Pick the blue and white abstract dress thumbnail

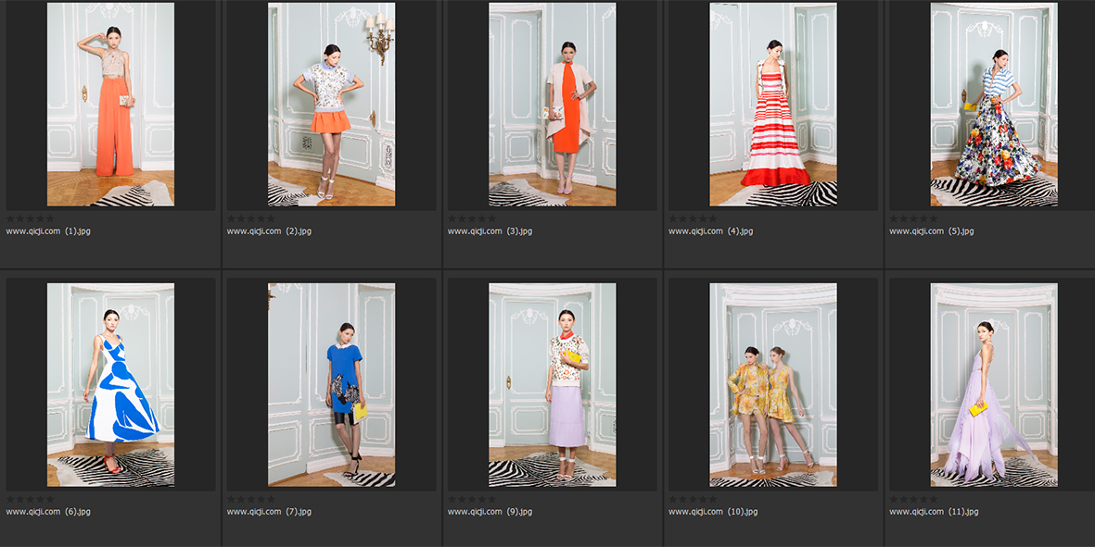(x=110, y=385)
